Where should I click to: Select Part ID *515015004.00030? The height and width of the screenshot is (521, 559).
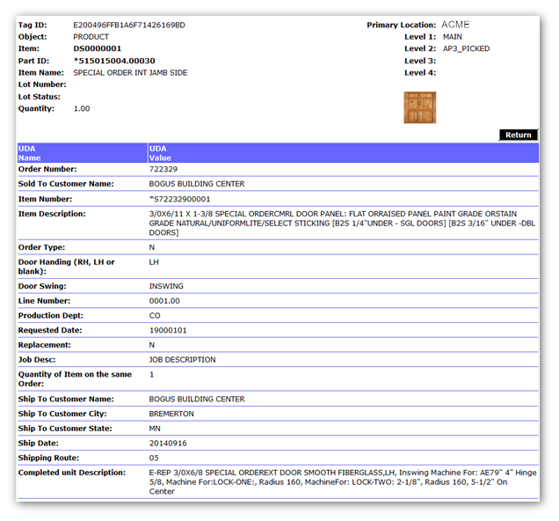pyautogui.click(x=114, y=61)
